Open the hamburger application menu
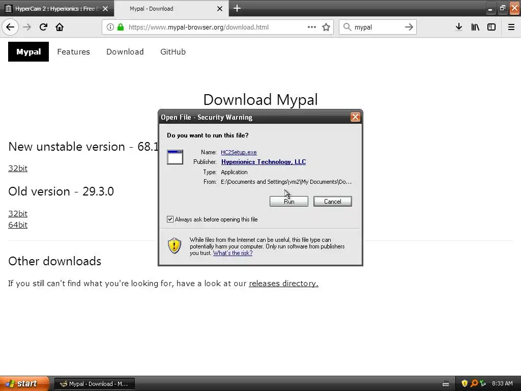Viewport: 521px width, 391px height. [511, 27]
